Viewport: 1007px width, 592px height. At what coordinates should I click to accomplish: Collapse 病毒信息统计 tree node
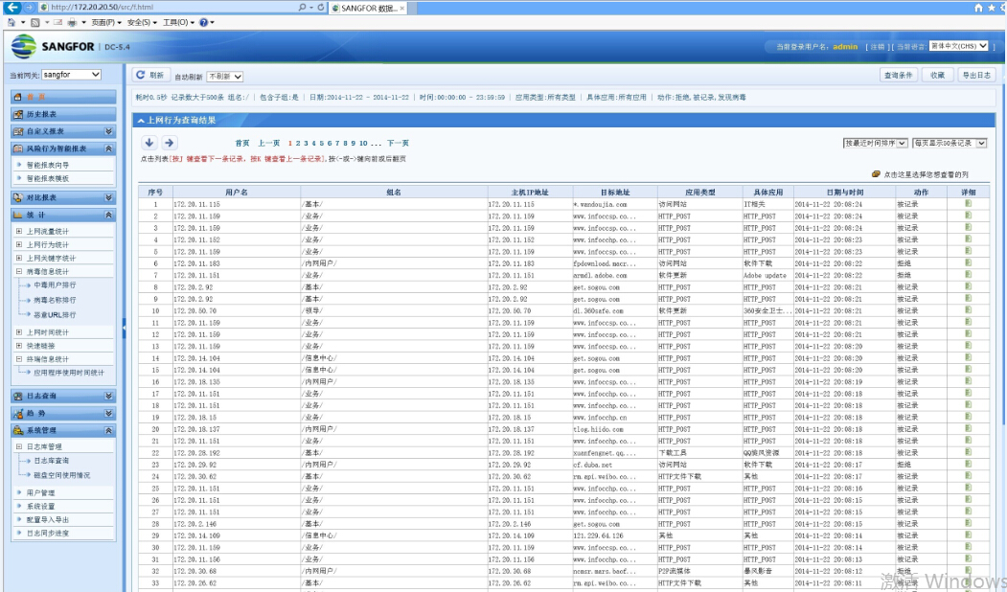18,272
